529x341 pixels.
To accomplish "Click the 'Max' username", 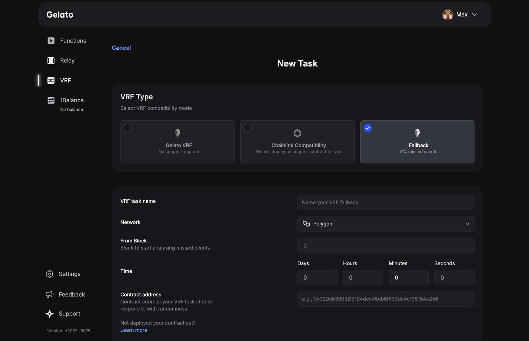I will 462,14.
